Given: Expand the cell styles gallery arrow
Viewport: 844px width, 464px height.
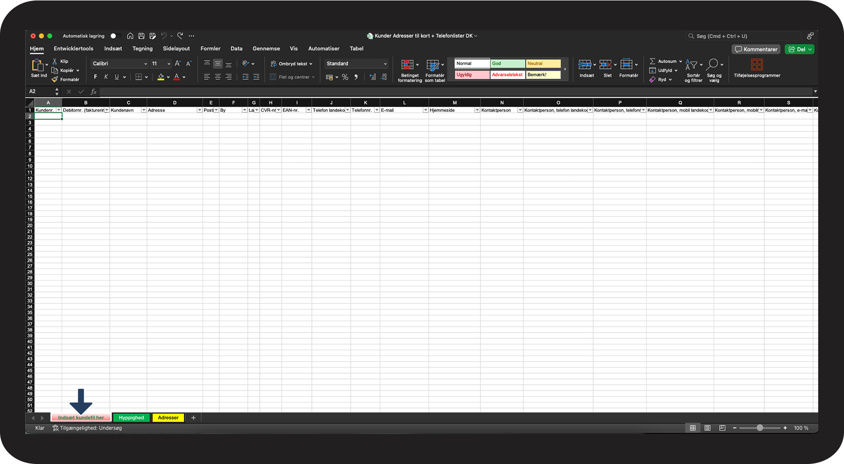Looking at the screenshot, I should click(565, 69).
